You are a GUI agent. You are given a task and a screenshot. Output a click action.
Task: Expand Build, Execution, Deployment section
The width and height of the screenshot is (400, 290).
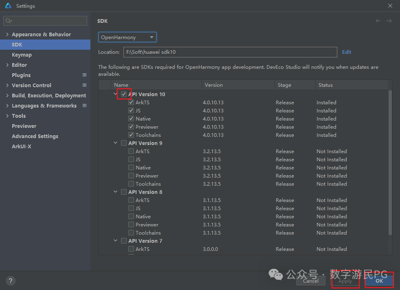(7, 95)
